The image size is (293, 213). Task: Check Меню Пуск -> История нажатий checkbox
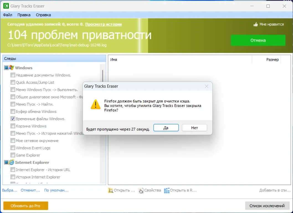click(x=13, y=133)
